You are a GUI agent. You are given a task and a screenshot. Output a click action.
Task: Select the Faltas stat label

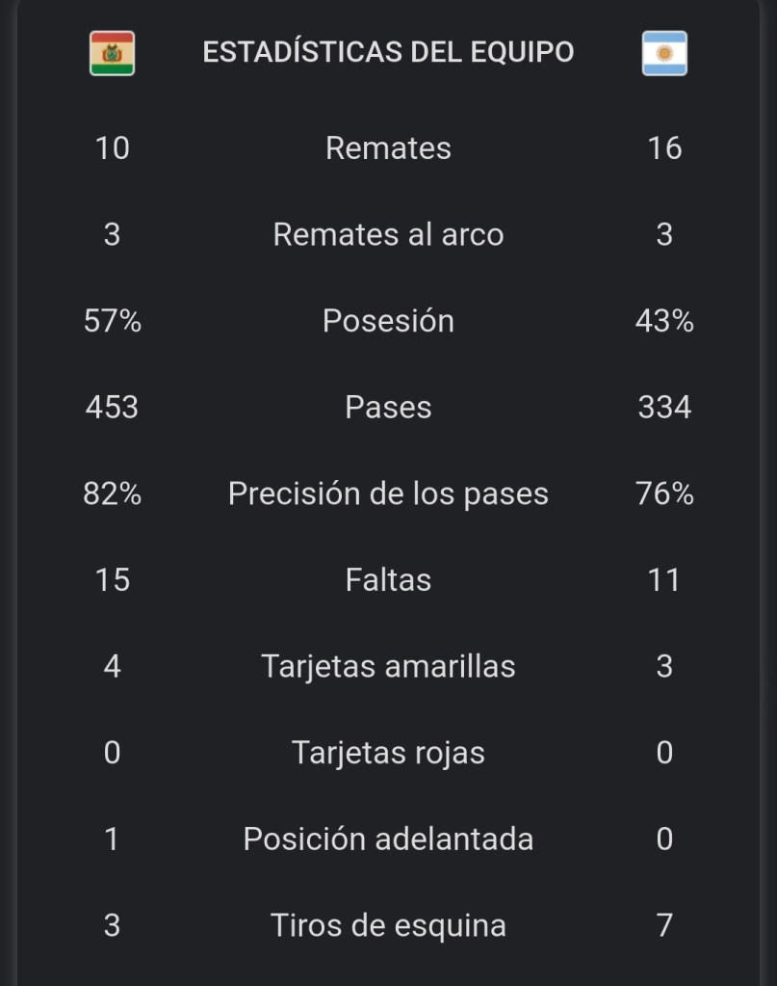click(x=388, y=579)
